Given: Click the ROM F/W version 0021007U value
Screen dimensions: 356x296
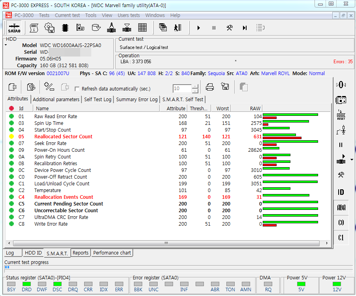Looking at the screenshot, I should coord(58,74).
